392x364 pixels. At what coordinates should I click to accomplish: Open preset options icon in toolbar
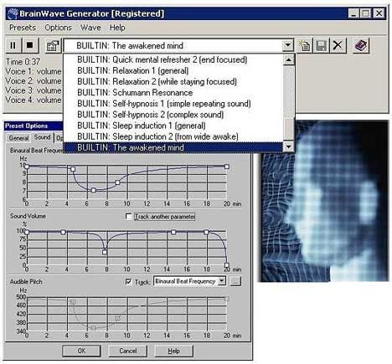pyautogui.click(x=53, y=45)
